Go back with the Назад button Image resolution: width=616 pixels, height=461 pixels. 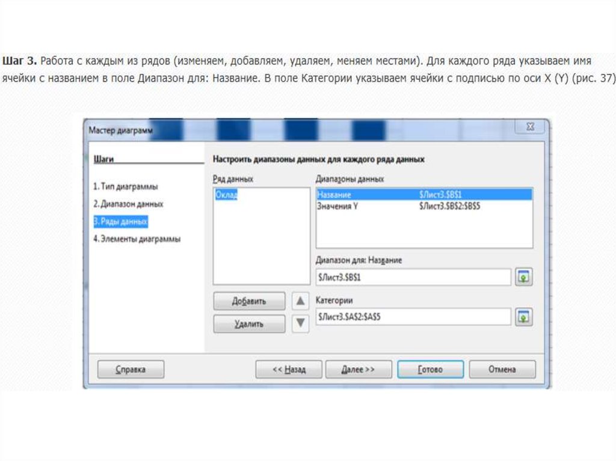pos(289,370)
